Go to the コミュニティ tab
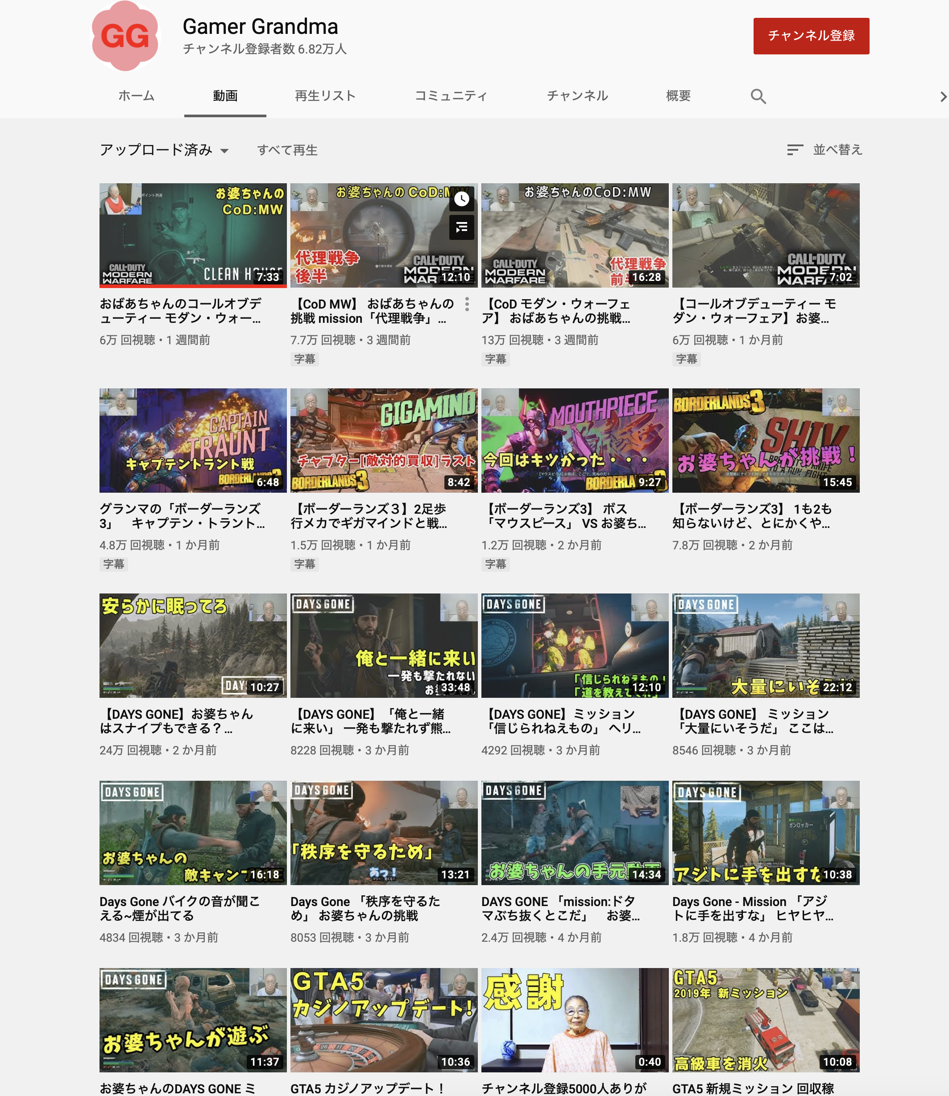Viewport: 949px width, 1096px height. pos(451,96)
